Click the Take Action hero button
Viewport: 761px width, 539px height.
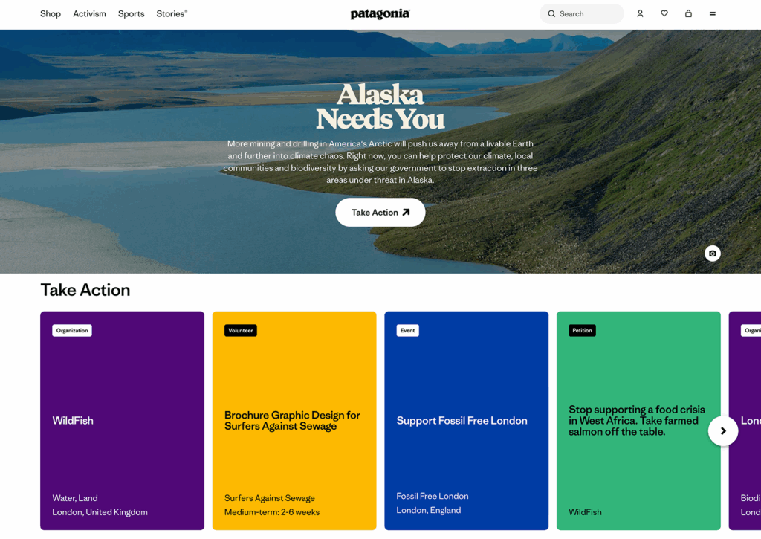click(380, 212)
